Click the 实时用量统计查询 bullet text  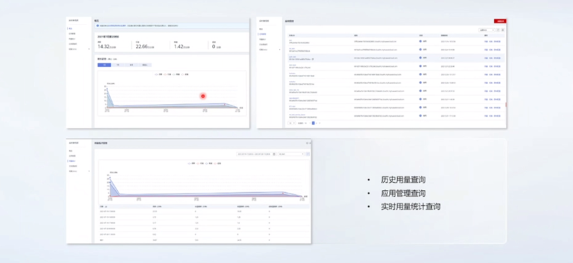point(411,207)
